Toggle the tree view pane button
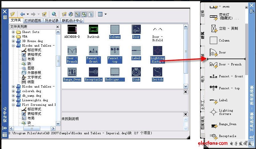The image size is (256, 149). tap(78, 14)
